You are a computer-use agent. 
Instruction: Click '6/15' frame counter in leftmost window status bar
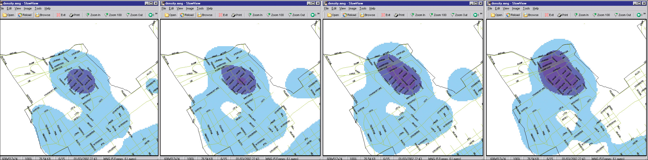point(61,158)
